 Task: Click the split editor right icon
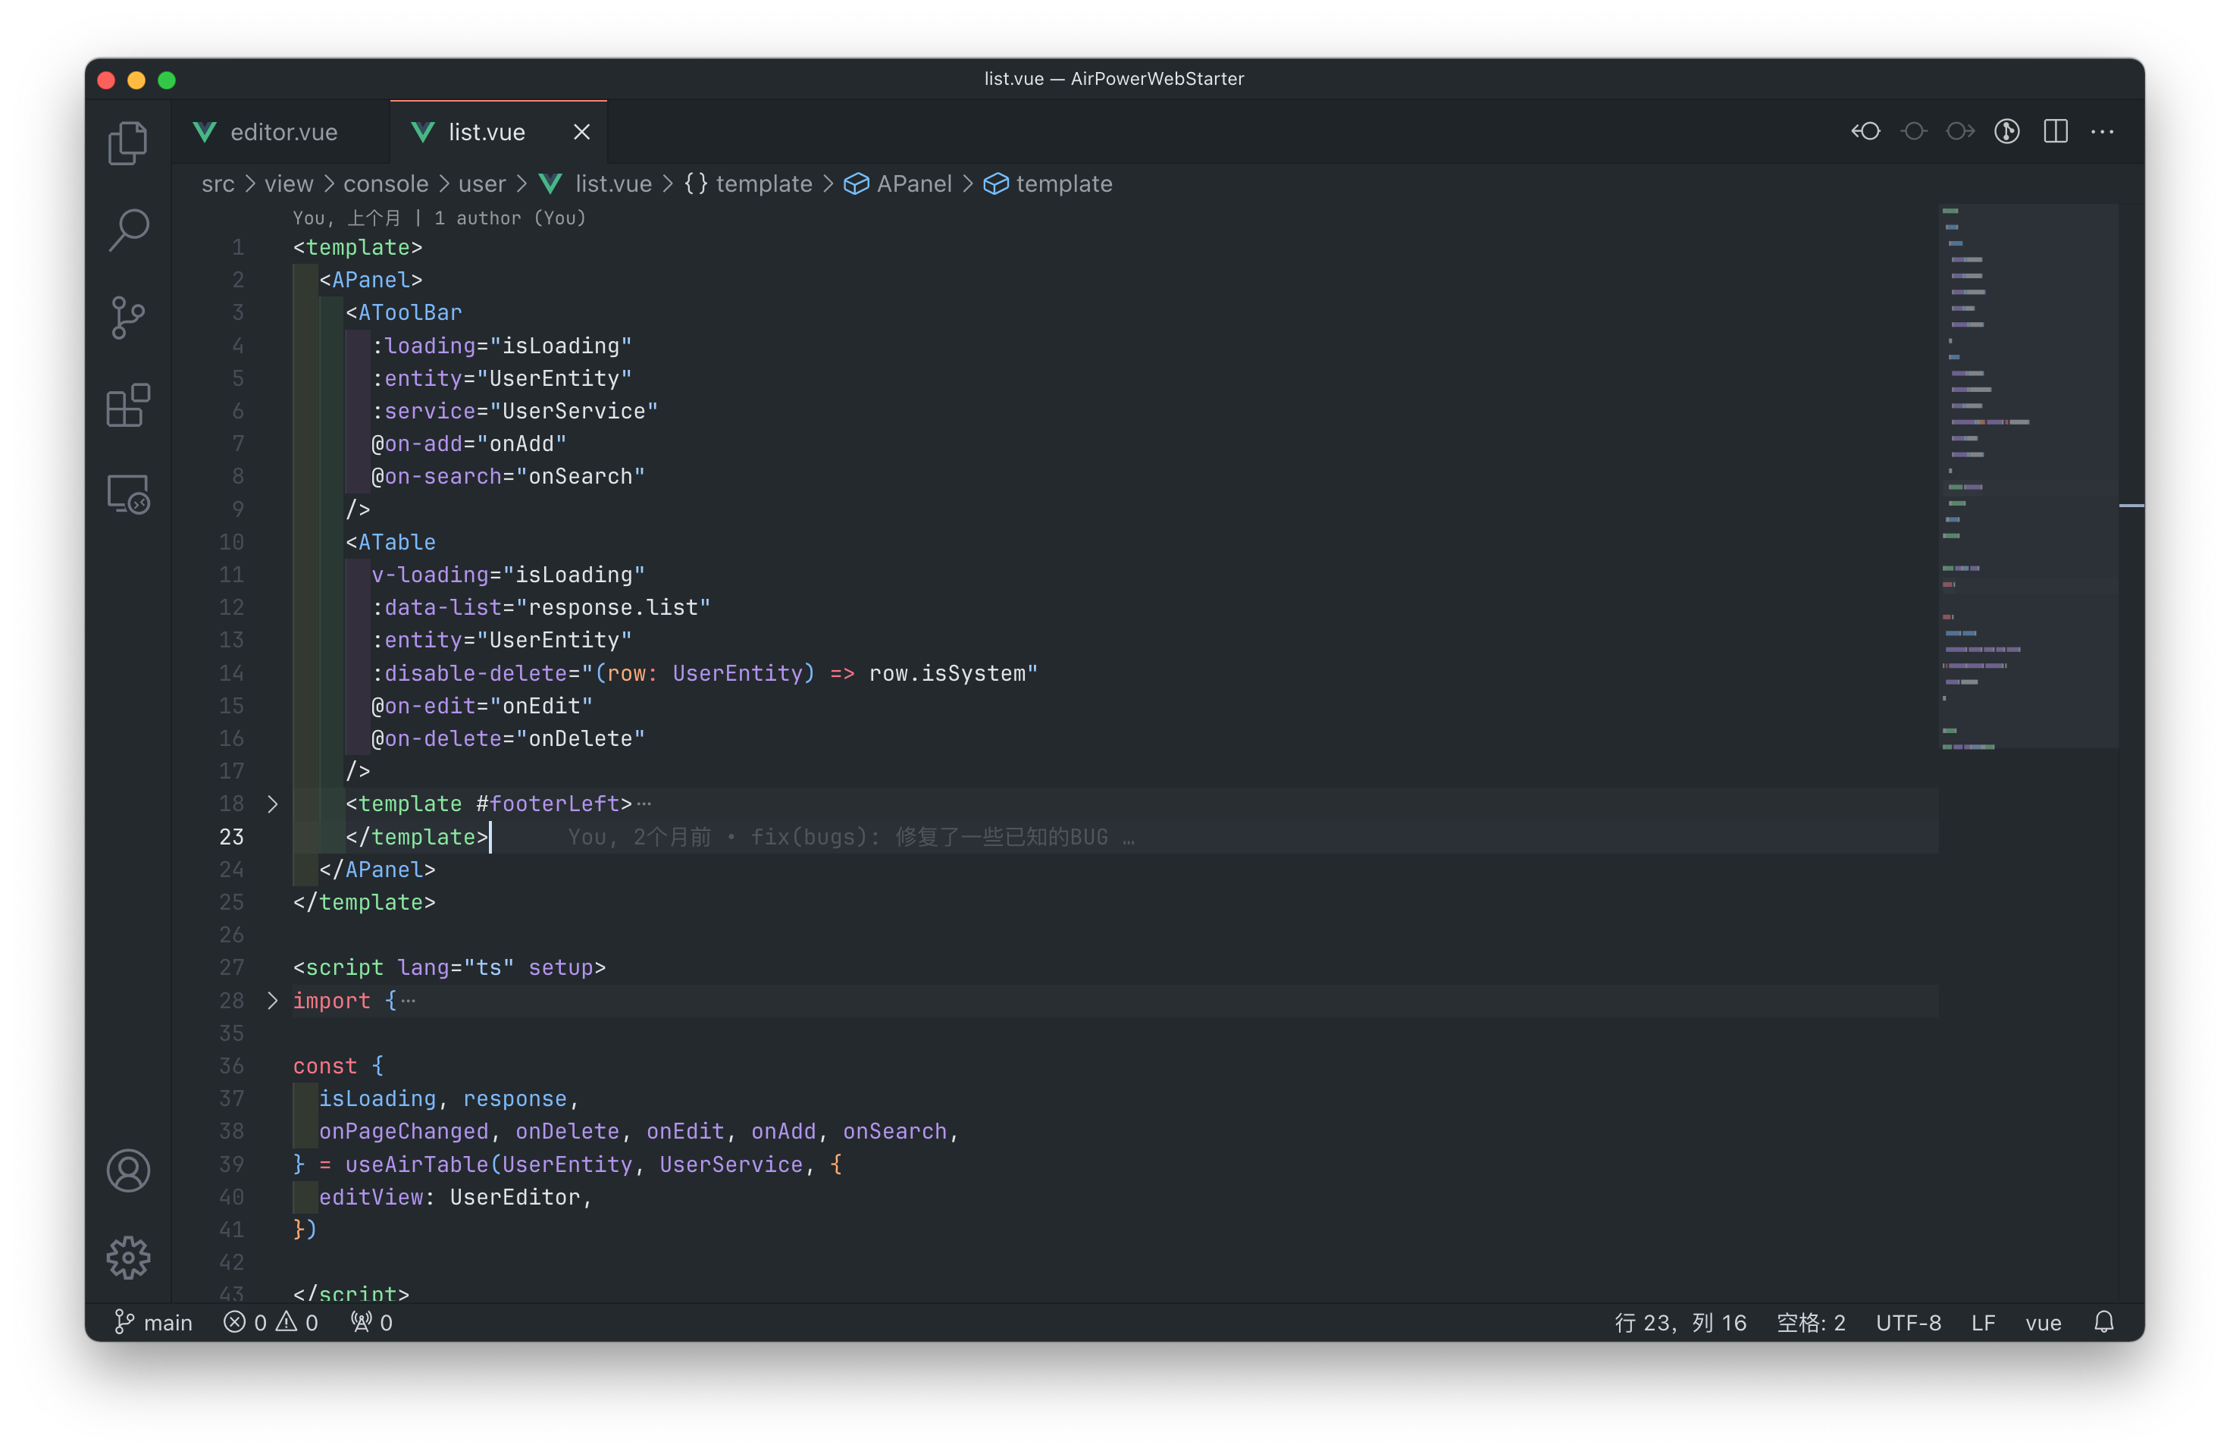click(2056, 132)
